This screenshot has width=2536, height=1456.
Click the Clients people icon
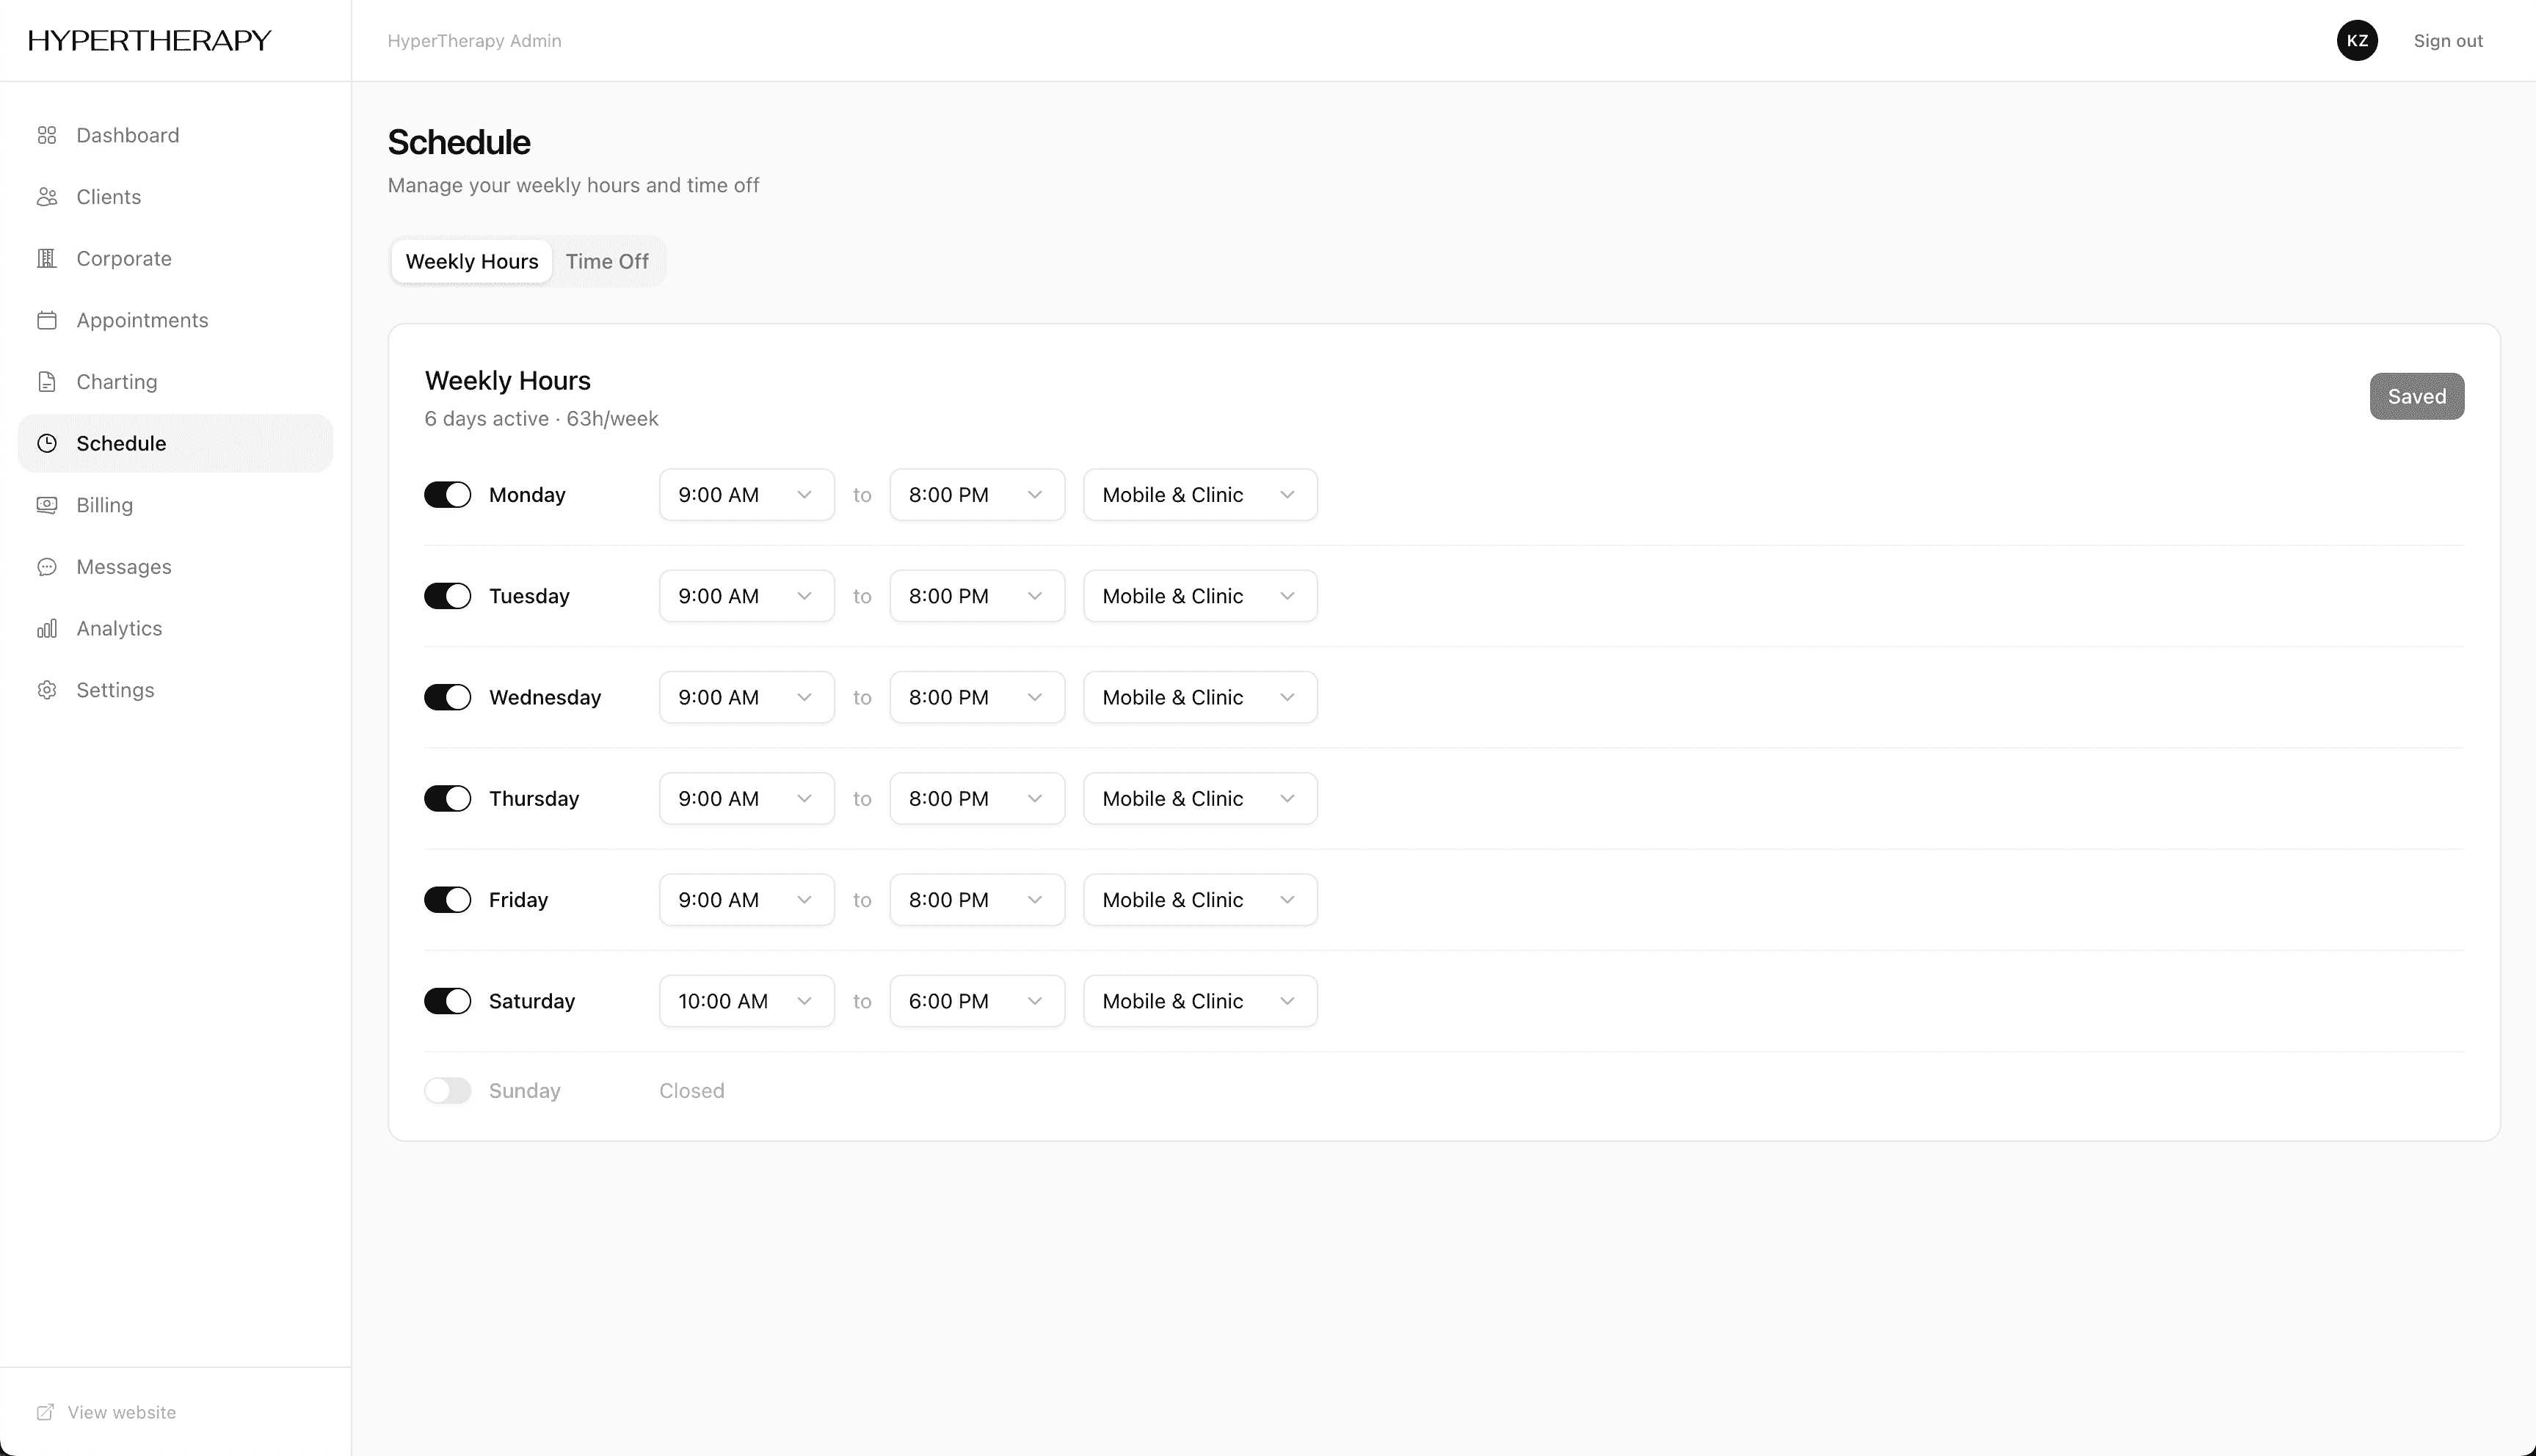[x=47, y=197]
